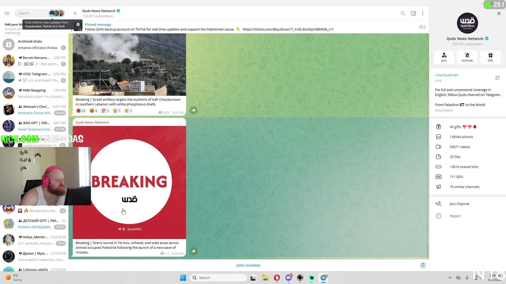Show the 76 similar channels
The height and width of the screenshot is (284, 506).
coord(468,187)
